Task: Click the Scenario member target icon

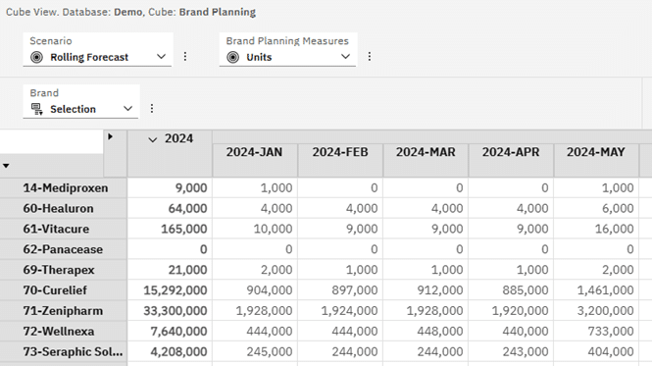Action: (36, 57)
